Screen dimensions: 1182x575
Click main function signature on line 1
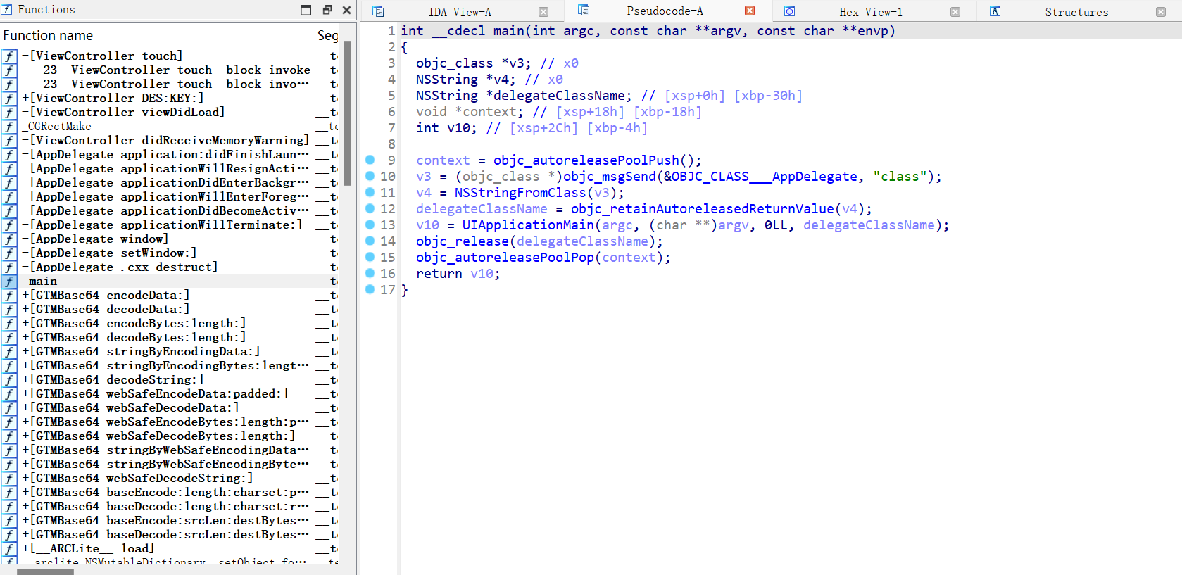[648, 31]
